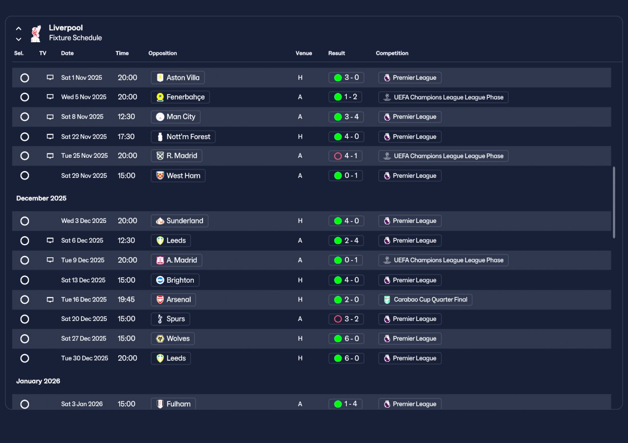Click the TV icon for R. Madrid match
This screenshot has height=443, width=628.
tap(50, 156)
